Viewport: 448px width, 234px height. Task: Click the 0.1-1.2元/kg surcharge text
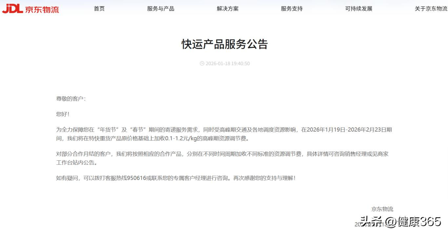coord(181,138)
